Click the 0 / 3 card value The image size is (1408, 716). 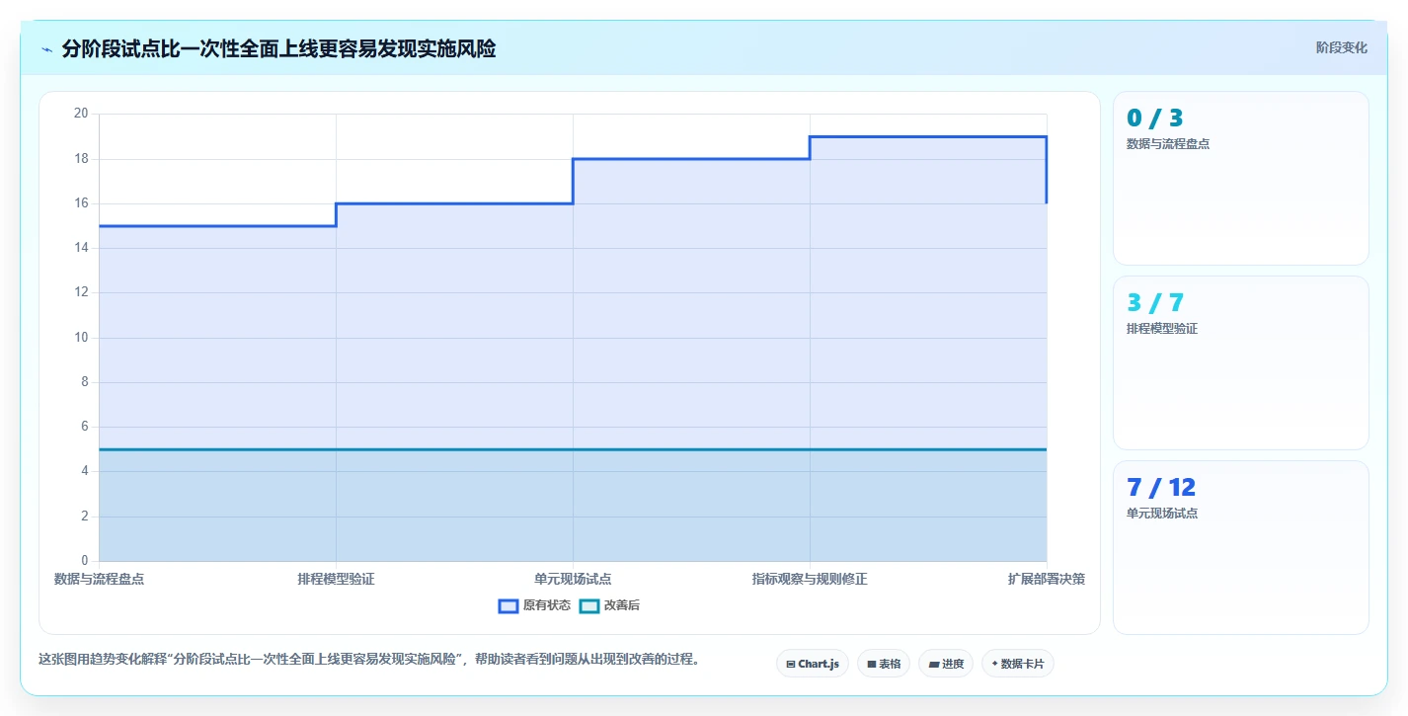pos(1154,119)
